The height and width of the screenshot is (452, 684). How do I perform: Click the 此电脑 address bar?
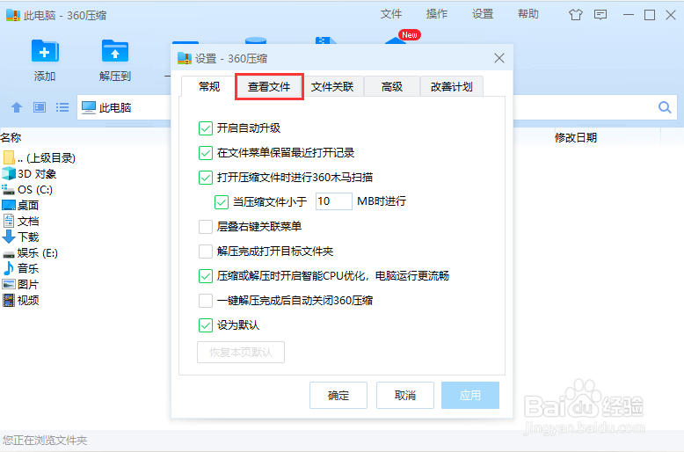(x=123, y=107)
